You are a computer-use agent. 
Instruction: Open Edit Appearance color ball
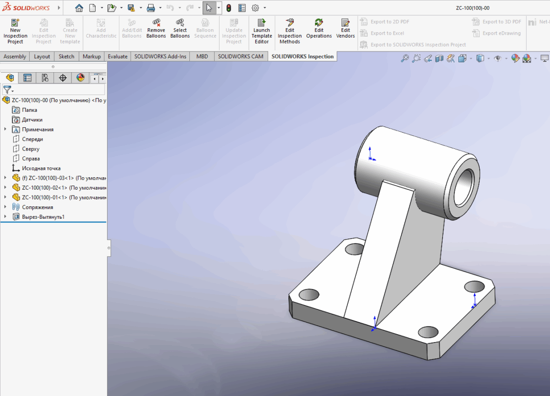click(x=515, y=58)
